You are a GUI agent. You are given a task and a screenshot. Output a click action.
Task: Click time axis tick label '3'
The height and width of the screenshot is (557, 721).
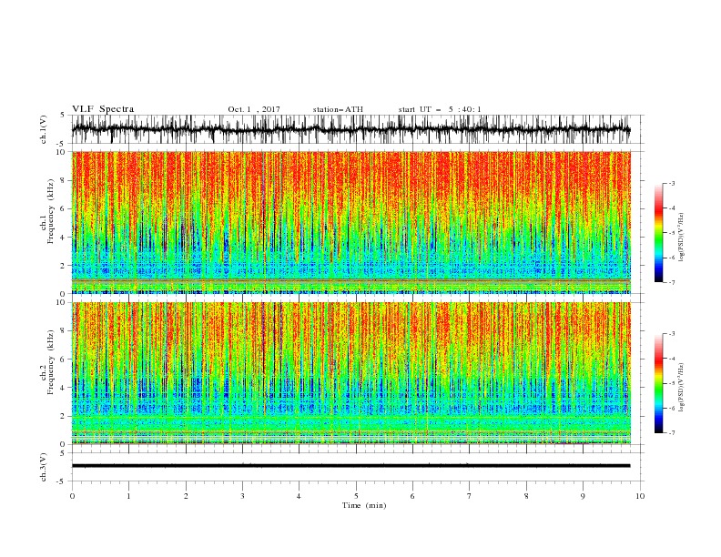[x=242, y=496]
